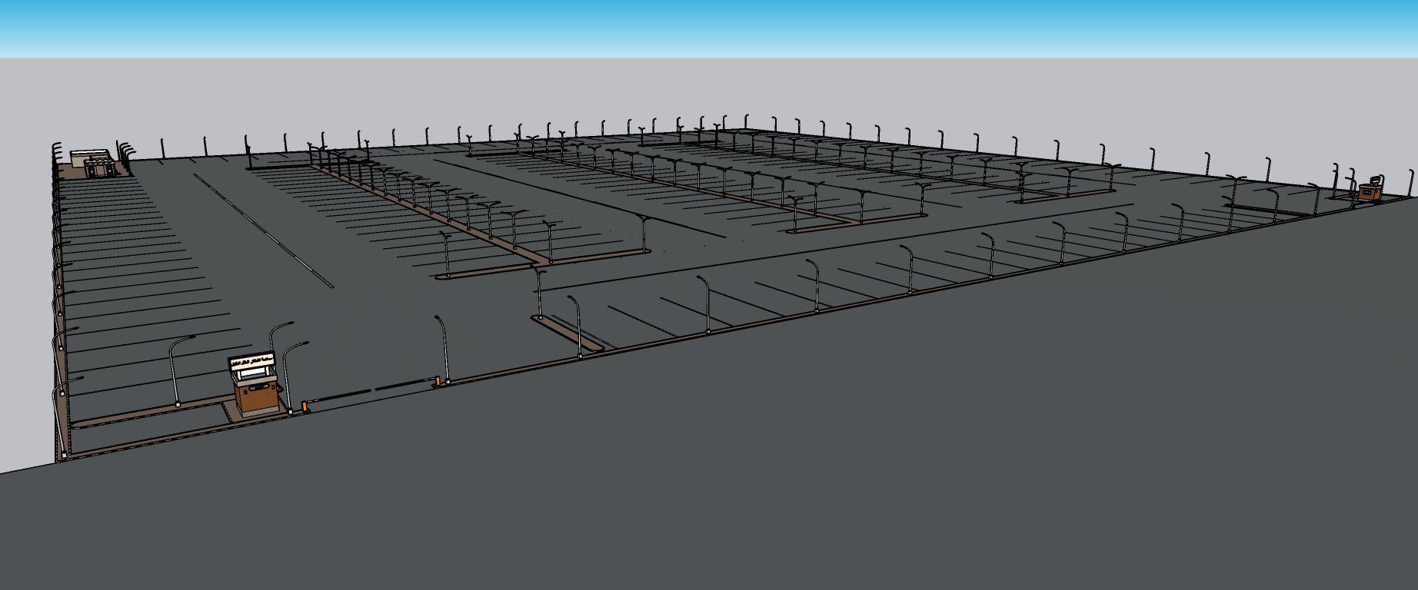Select the lone street lamp right of entrance gate
Screen dimensions: 1418x590
tap(444, 350)
